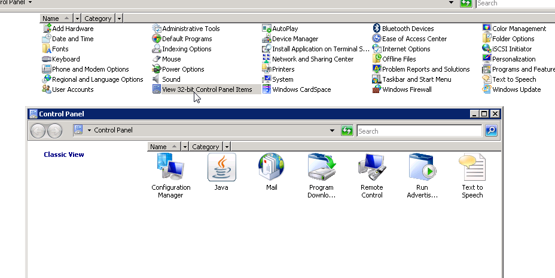
Task: Open Name column dropdown in front window
Action: (x=185, y=147)
